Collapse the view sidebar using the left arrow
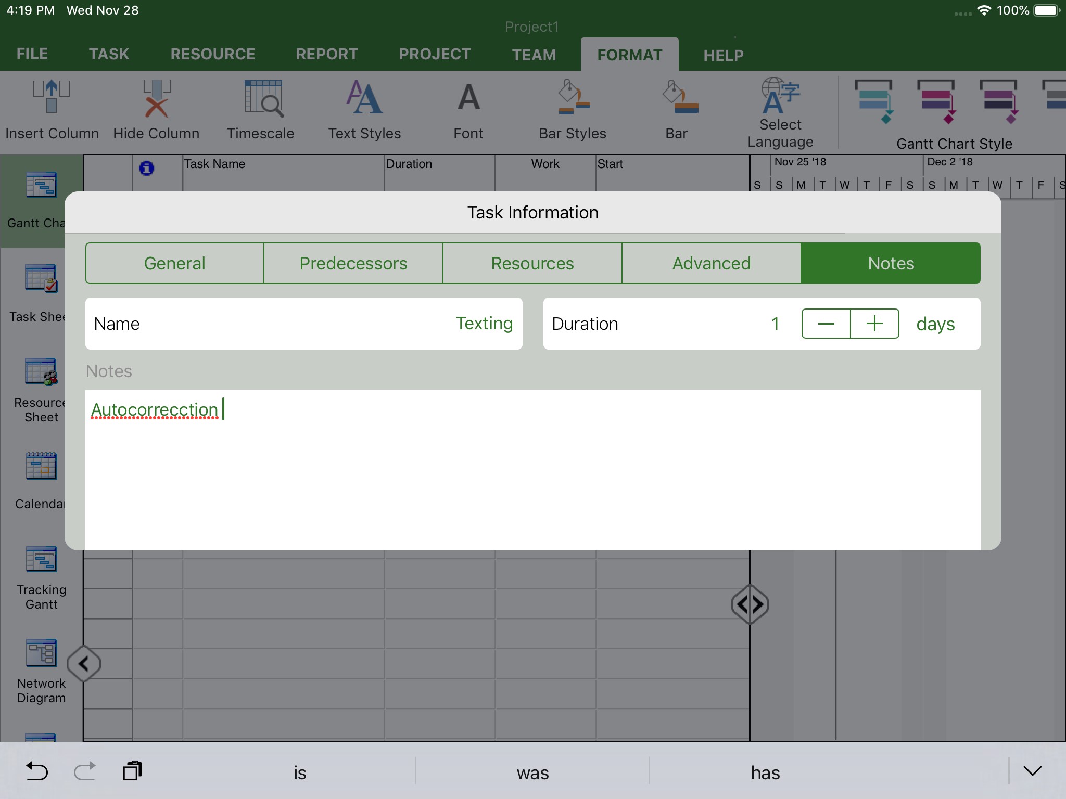Image resolution: width=1066 pixels, height=799 pixels. 84,664
